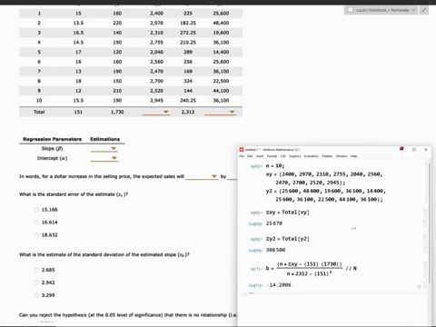This screenshot has height=327, width=436.
Task: Open the Cell menu in Mathematica
Action: point(282,156)
